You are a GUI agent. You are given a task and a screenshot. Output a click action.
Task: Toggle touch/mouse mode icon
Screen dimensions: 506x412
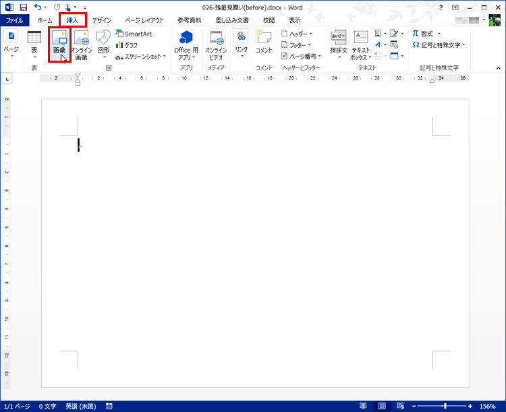68,7
